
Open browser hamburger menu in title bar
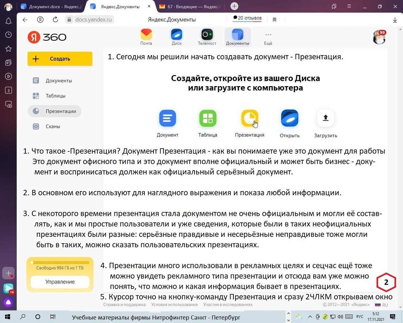(x=349, y=6)
